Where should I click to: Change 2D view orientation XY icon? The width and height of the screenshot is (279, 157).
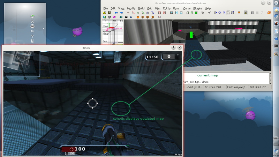203,13
